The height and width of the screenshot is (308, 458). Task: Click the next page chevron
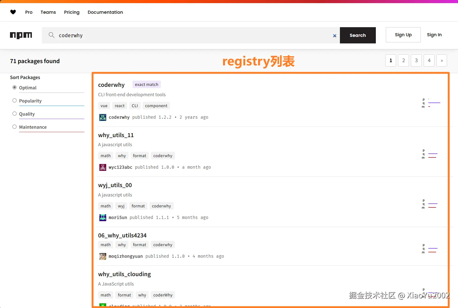tap(442, 60)
